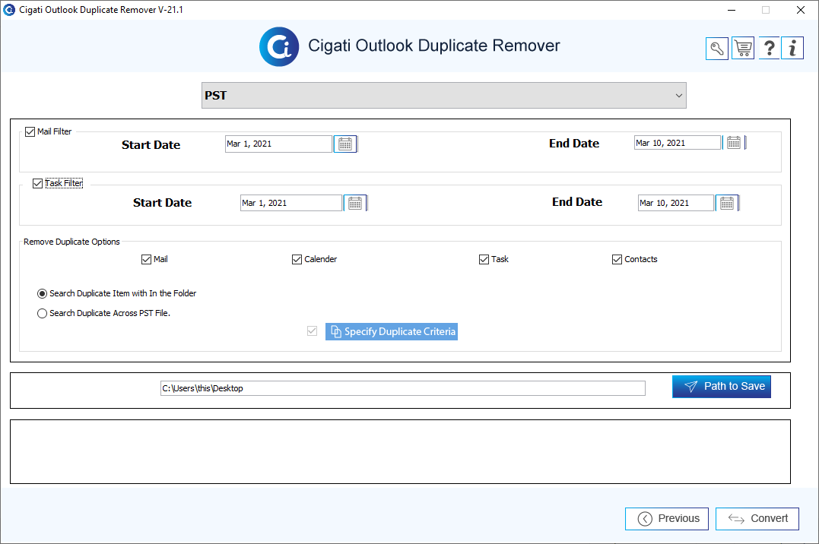This screenshot has height=544, width=819.
Task: Toggle the Mail Filter checkbox
Action: (x=30, y=132)
